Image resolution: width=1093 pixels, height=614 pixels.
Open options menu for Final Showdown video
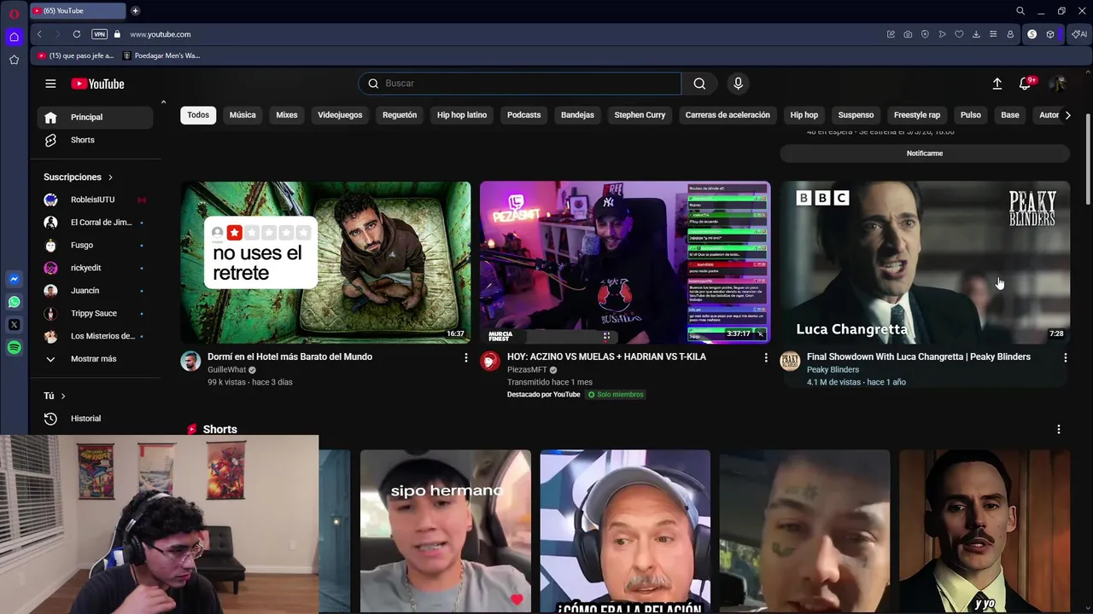(x=1065, y=357)
